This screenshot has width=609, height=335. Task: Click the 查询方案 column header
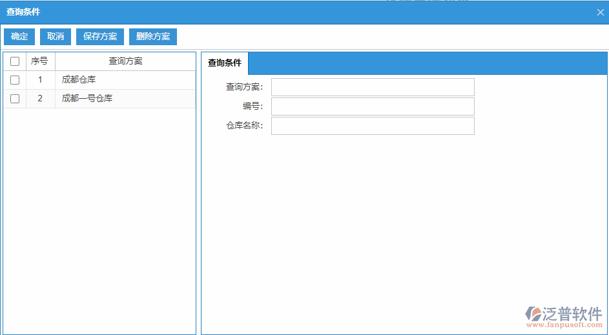pyautogui.click(x=125, y=61)
